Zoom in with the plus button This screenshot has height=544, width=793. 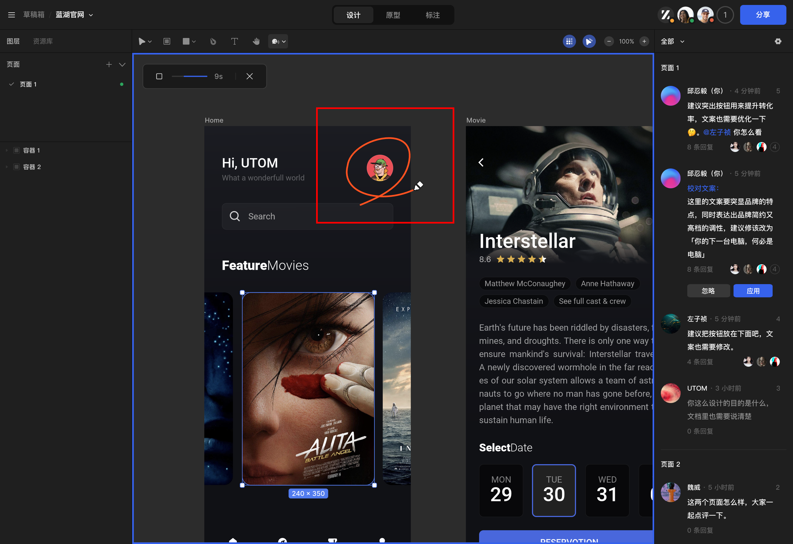644,41
